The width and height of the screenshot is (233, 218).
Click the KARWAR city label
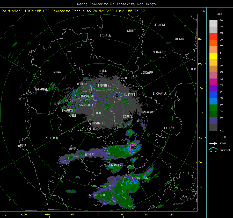(x=21, y=146)
